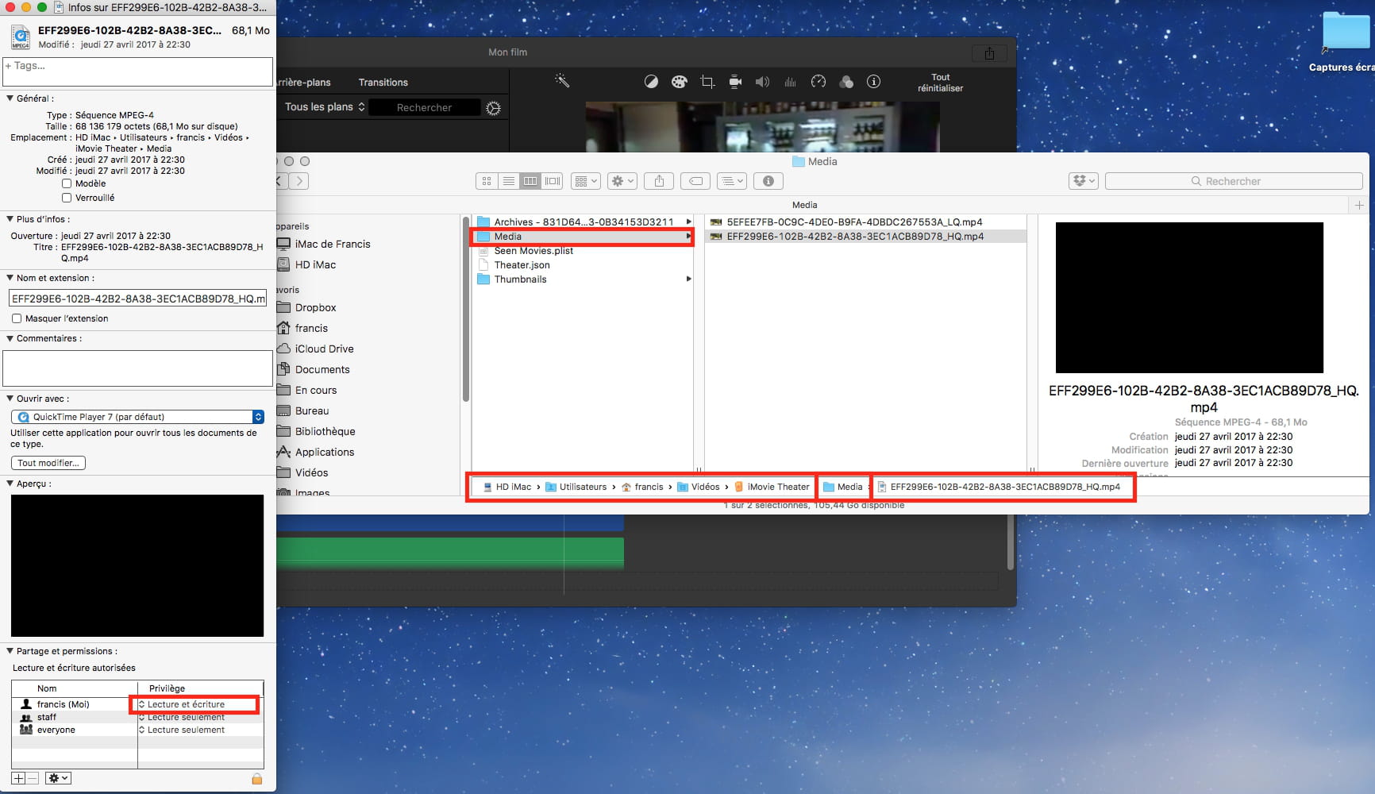This screenshot has width=1375, height=794.
Task: Open iMovie color correction palette
Action: point(679,82)
